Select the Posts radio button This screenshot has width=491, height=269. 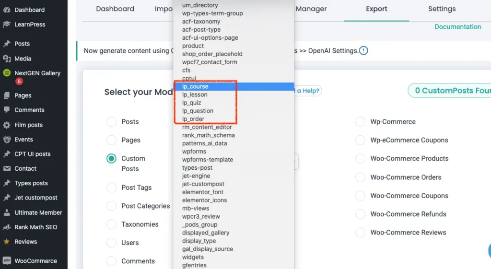coord(112,122)
